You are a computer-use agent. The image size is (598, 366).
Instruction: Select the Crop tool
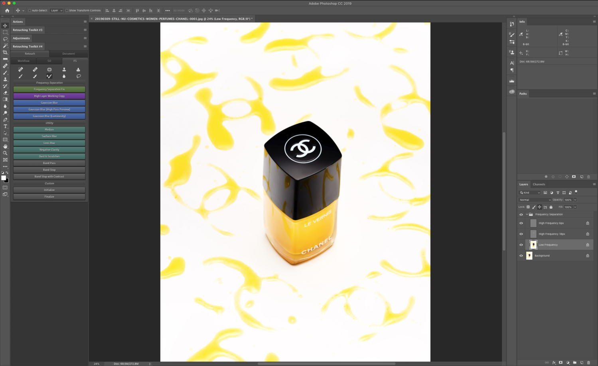pos(5,52)
